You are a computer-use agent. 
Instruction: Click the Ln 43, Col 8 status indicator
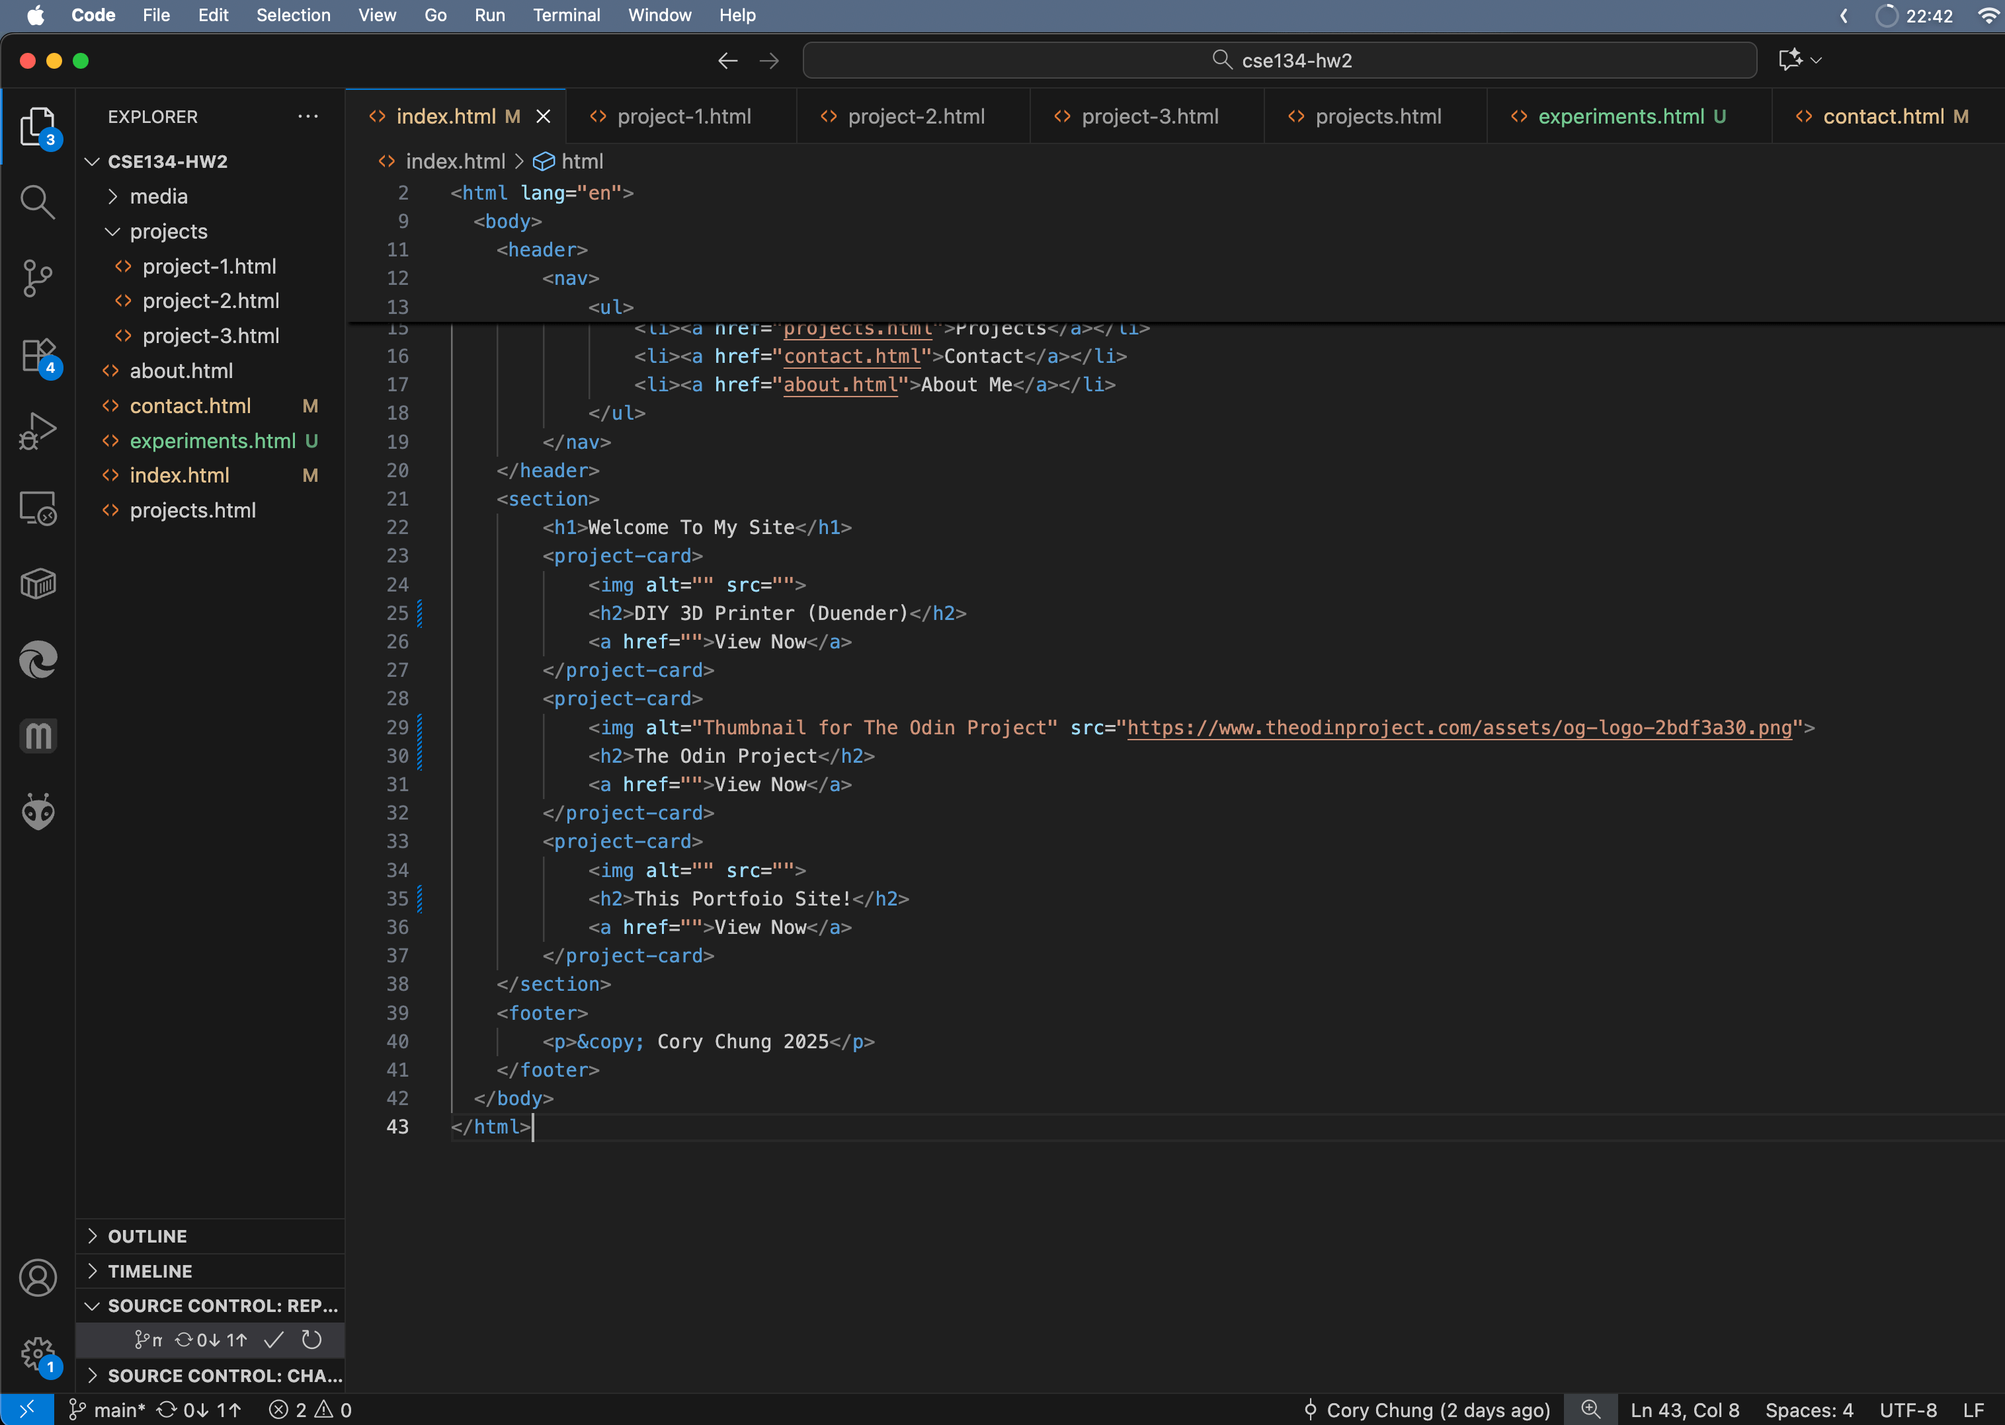[1683, 1408]
